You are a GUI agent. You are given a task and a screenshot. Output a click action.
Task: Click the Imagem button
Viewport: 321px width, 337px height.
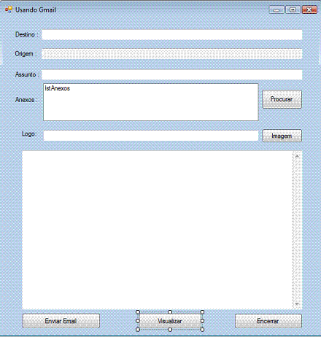(282, 136)
